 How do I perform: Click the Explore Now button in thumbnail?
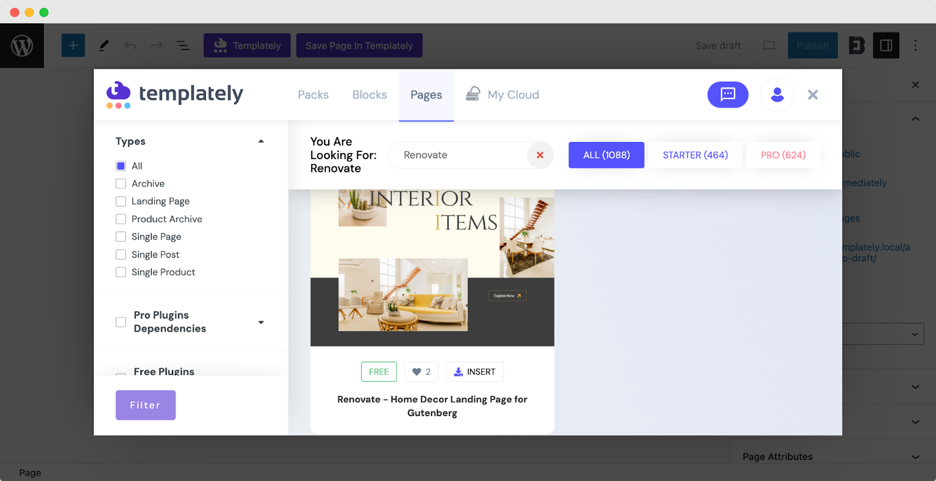click(507, 296)
